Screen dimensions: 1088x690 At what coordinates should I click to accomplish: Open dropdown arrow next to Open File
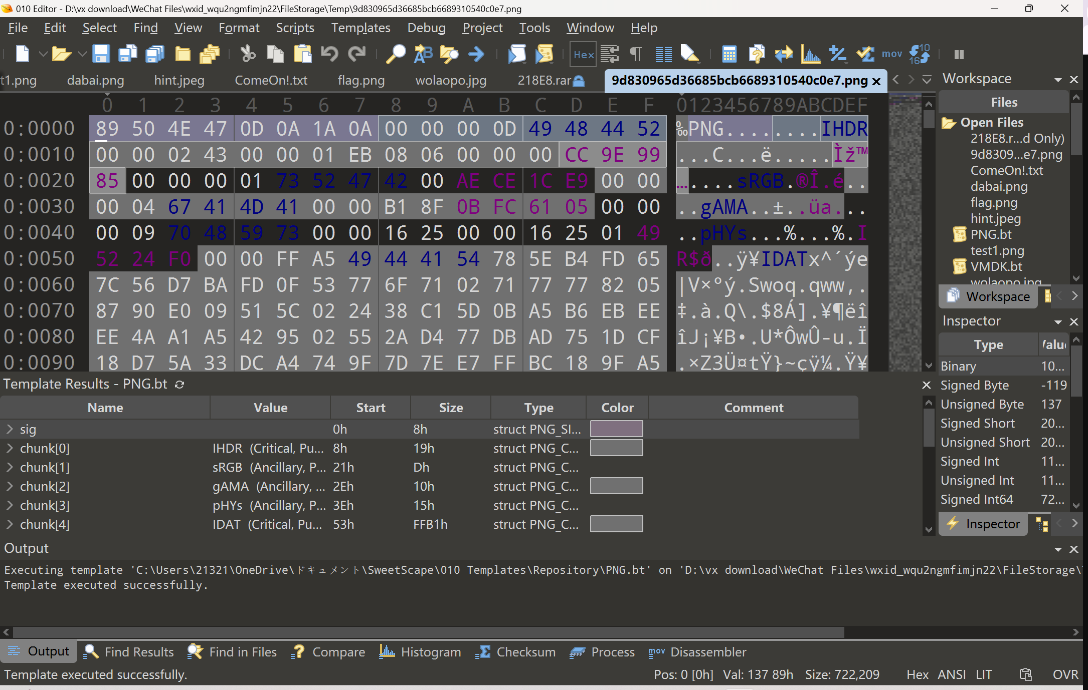coord(82,54)
